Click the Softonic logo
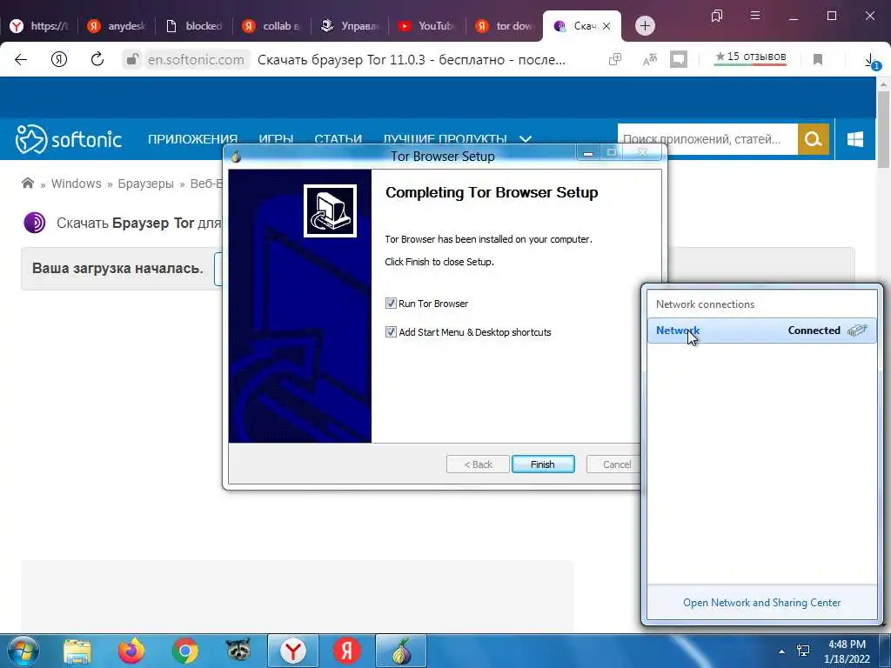 click(68, 139)
